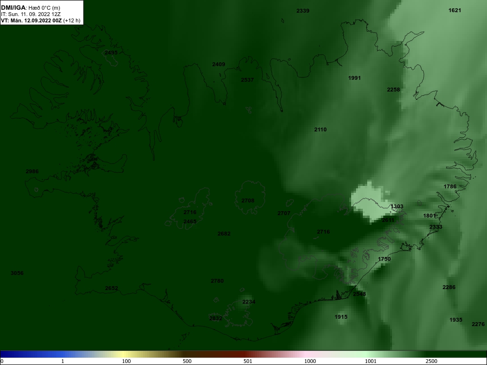Click the 2110 height label

320,129
